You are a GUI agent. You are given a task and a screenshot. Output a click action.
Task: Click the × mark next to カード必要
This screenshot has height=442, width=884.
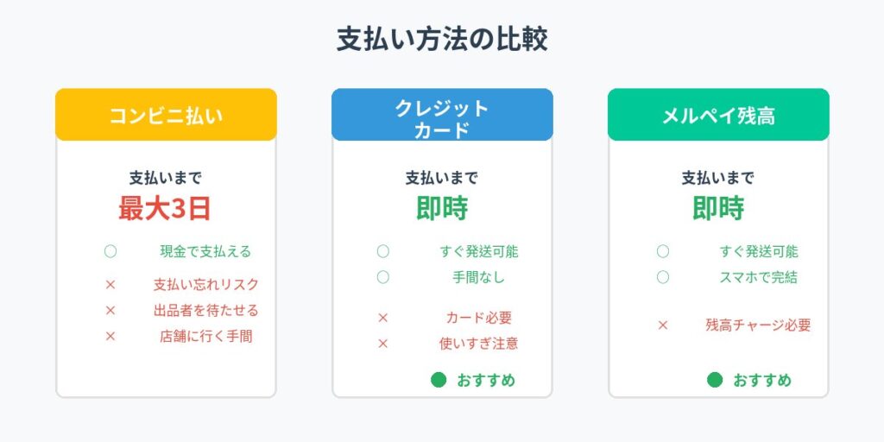pyautogui.click(x=383, y=317)
